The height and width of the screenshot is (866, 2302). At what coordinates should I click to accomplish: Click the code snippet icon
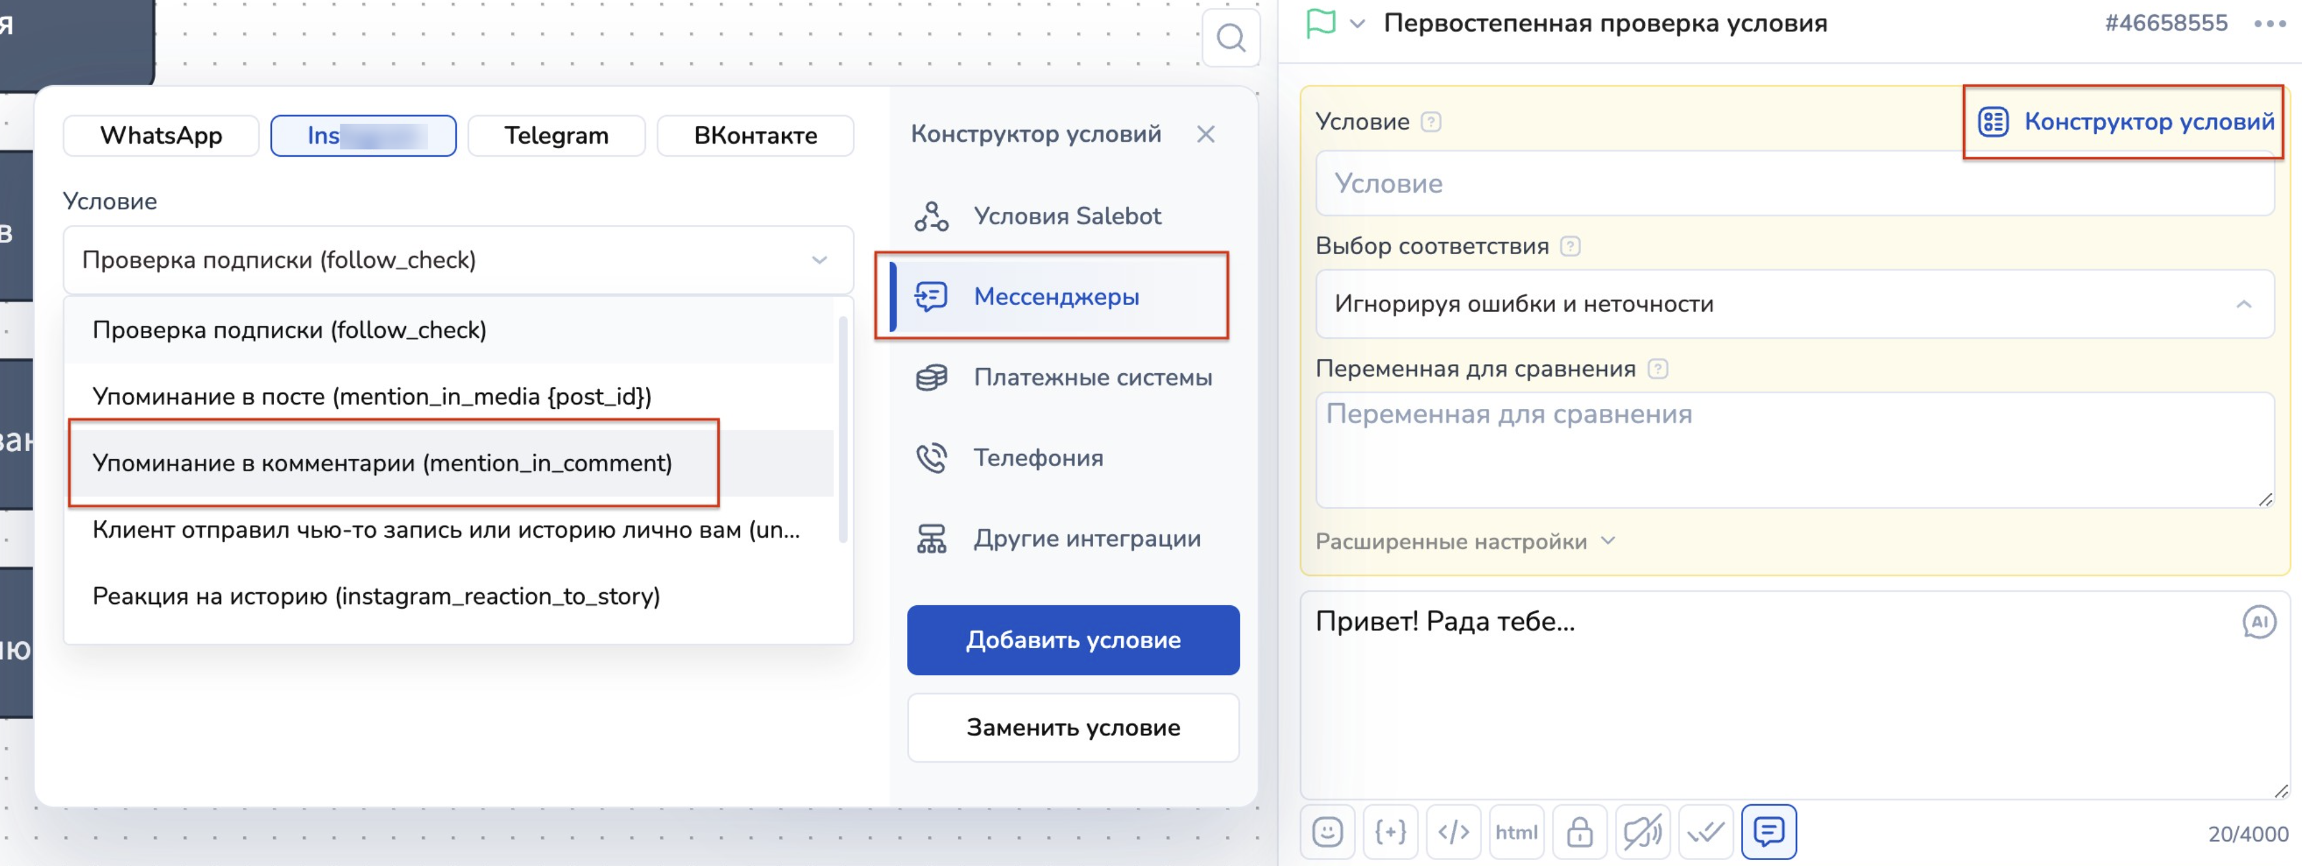(1453, 832)
